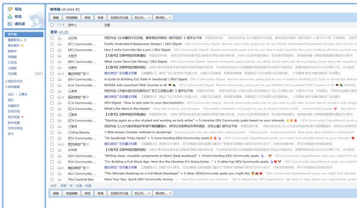The height and width of the screenshot is (208, 357).
Task: Open the 已发送 sent folder
Action: click(x=12, y=63)
